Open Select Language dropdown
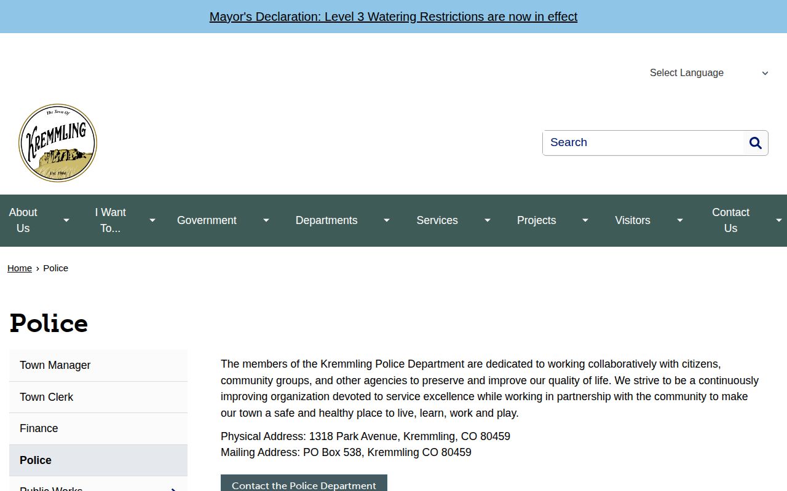This screenshot has height=491, width=787. pyautogui.click(x=709, y=72)
